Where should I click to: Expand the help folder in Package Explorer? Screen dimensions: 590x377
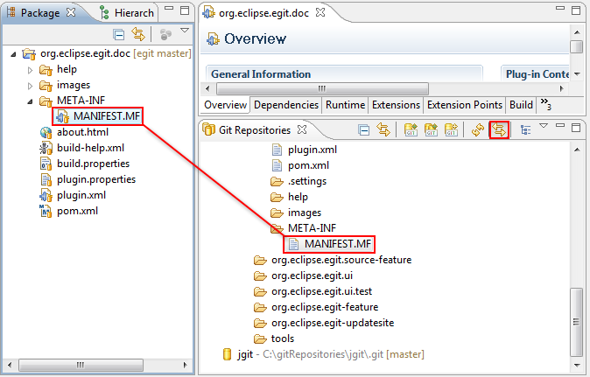30,70
